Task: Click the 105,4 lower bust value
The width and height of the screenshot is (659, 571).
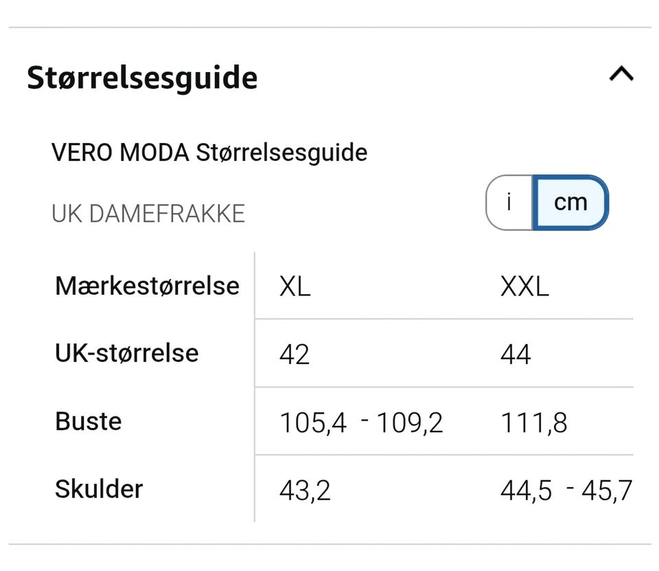Action: [x=313, y=423]
